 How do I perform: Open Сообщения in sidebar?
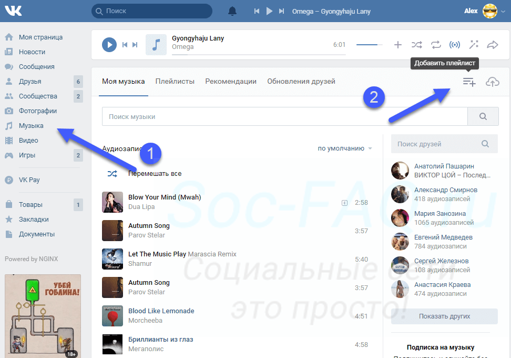point(36,66)
